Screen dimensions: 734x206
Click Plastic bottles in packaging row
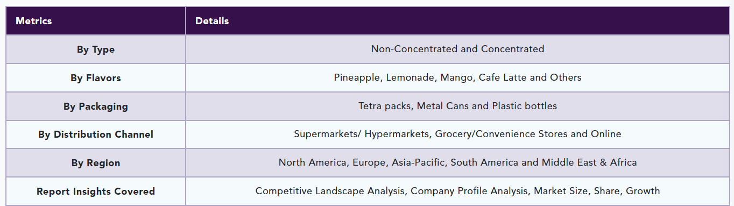524,106
